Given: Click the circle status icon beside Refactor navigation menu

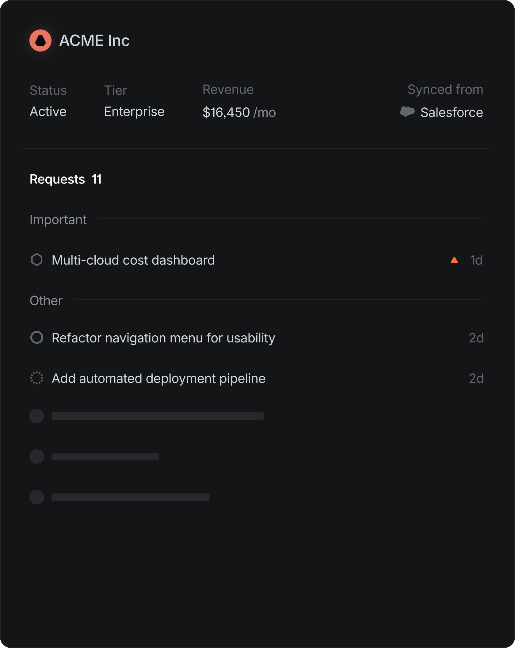Looking at the screenshot, I should 37,337.
